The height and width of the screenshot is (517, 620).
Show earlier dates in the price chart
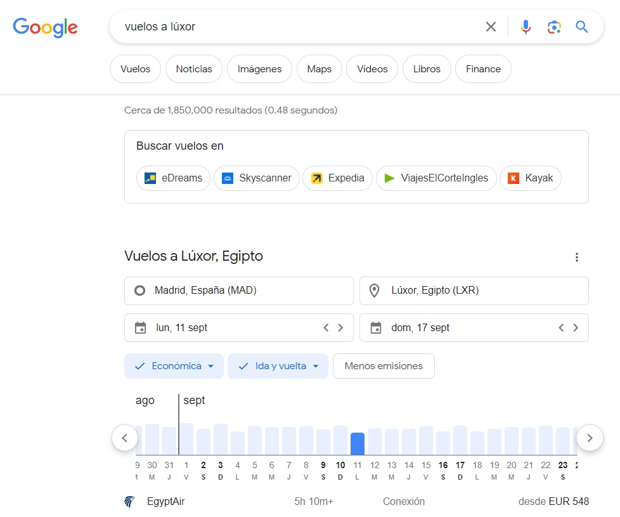[x=124, y=438]
